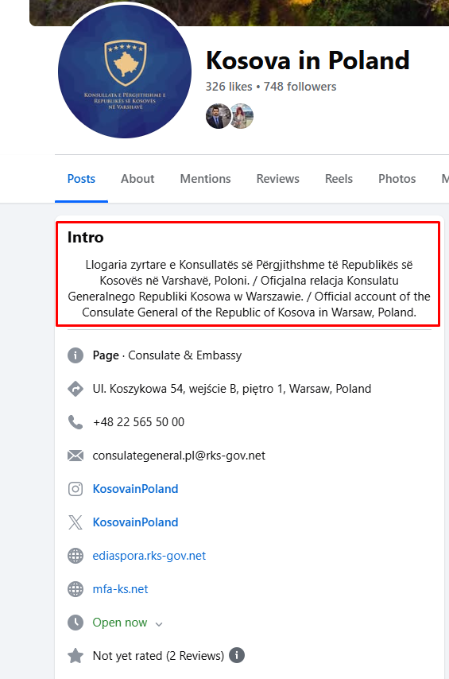Click the envelope email icon

point(75,456)
